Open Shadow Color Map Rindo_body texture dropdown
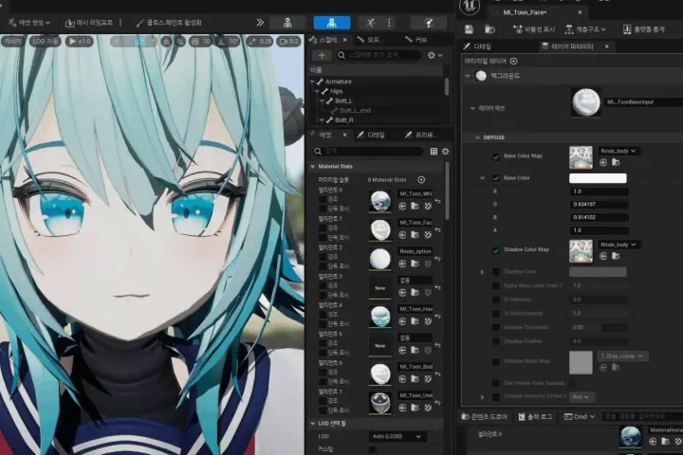The width and height of the screenshot is (683, 455). click(x=618, y=245)
